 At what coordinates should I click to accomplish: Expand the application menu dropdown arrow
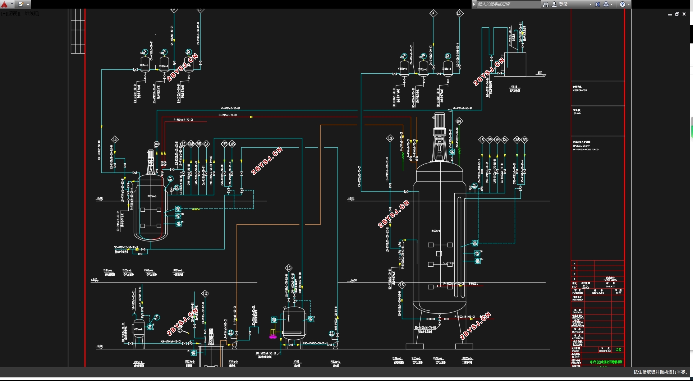click(12, 4)
